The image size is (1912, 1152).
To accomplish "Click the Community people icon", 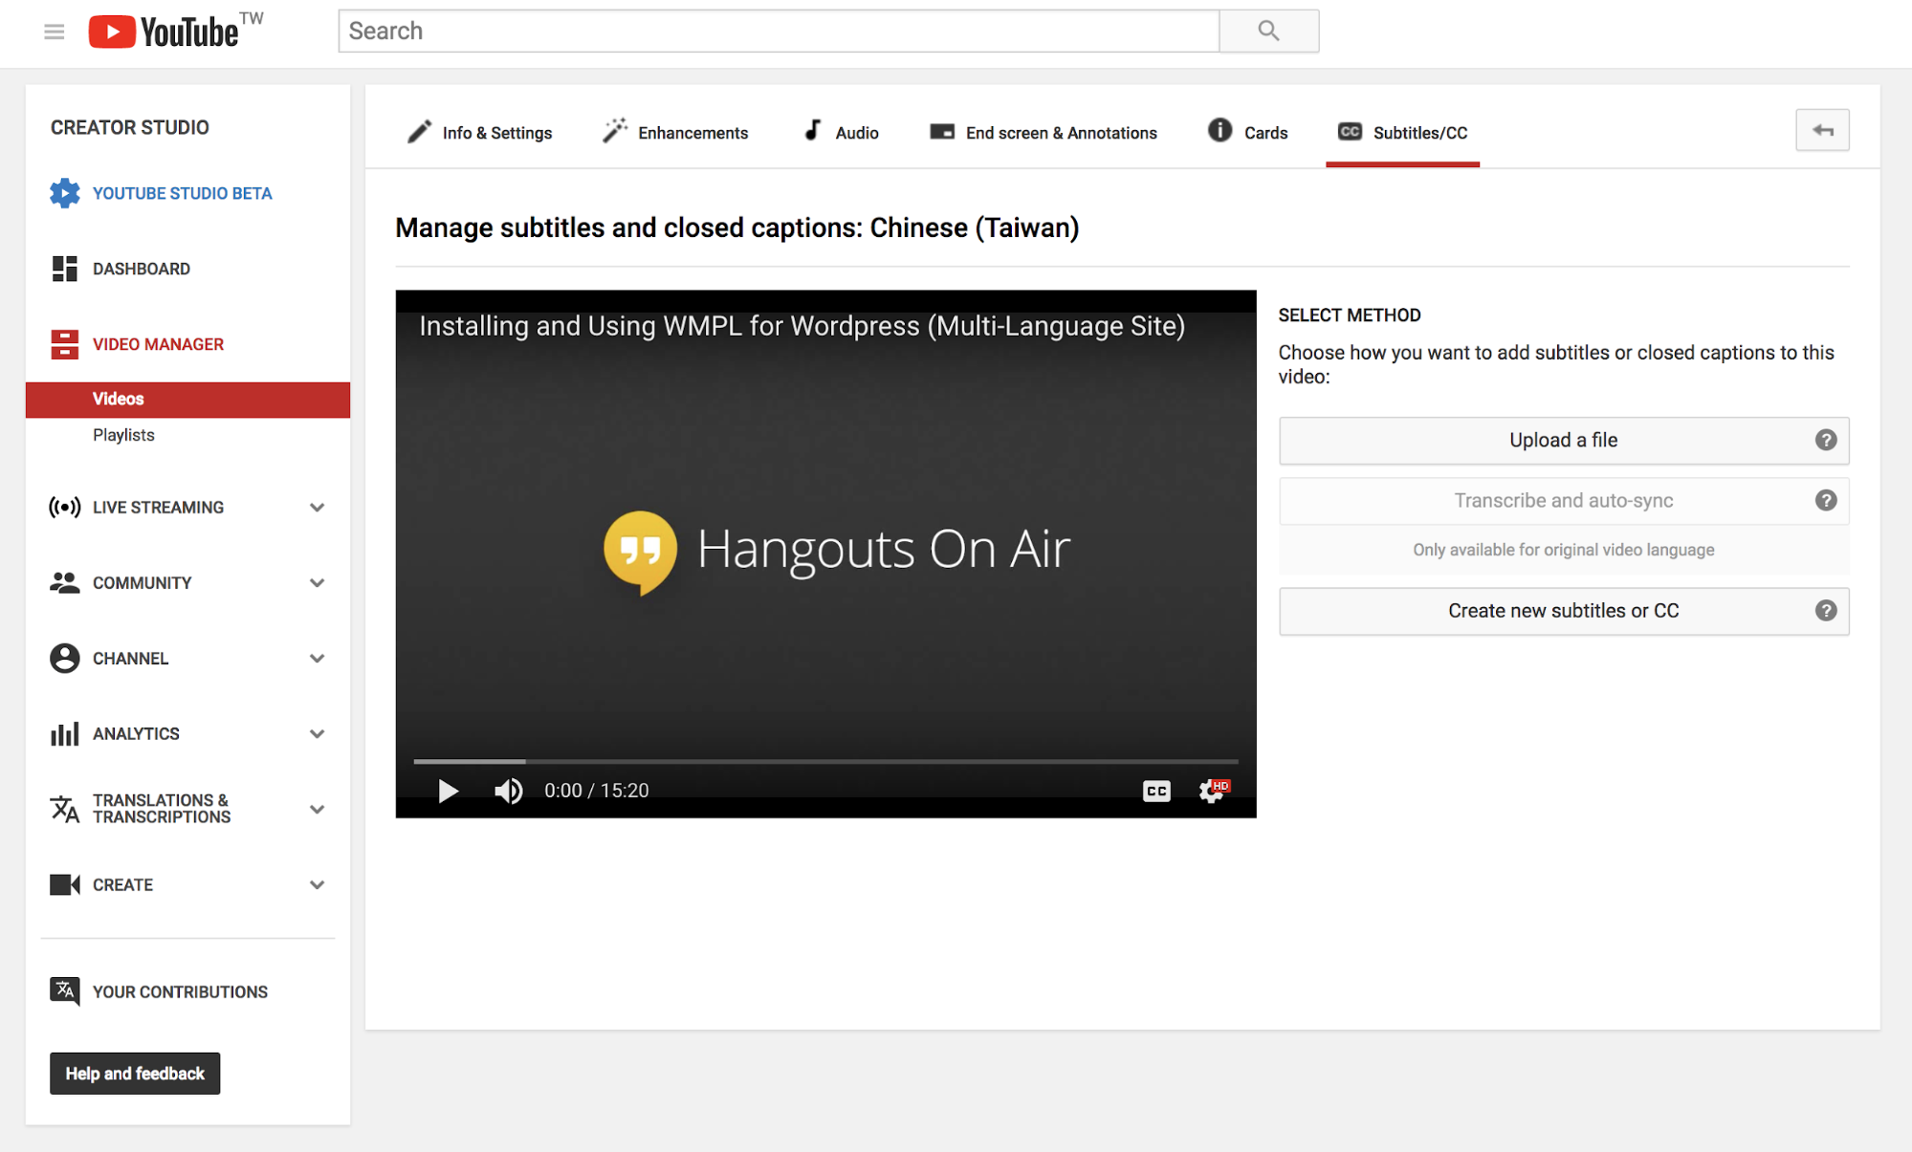I will click(x=64, y=582).
